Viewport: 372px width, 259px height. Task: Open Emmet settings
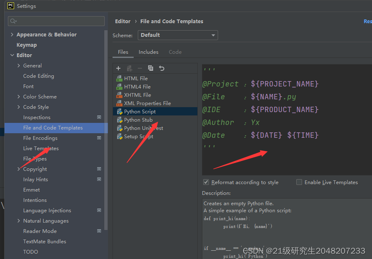[31, 190]
